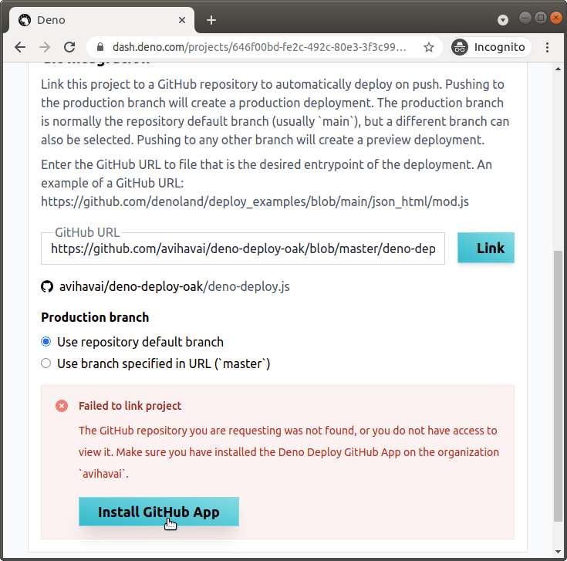Bookmark this page with the star icon
The image size is (567, 561).
click(x=428, y=47)
